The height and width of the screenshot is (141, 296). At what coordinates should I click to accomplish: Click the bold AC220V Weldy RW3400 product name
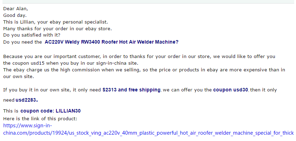tap(111, 42)
